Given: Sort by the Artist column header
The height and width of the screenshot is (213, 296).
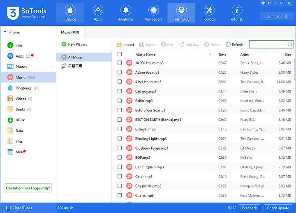Looking at the screenshot, I should pos(245,55).
